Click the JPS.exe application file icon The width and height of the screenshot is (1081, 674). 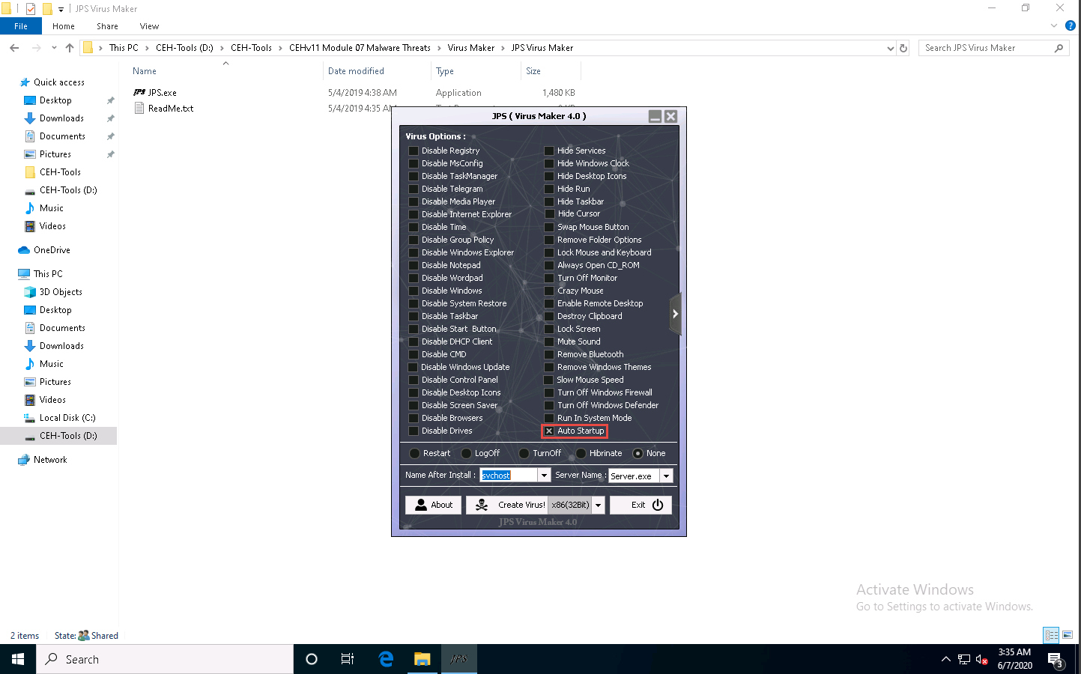pos(139,93)
